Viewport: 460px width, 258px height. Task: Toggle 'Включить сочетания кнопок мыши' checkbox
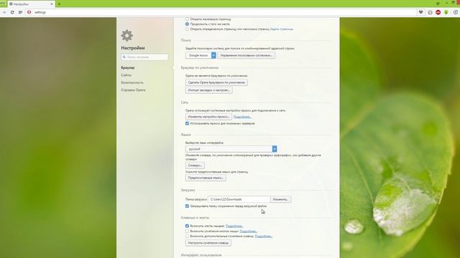pyautogui.click(x=187, y=231)
